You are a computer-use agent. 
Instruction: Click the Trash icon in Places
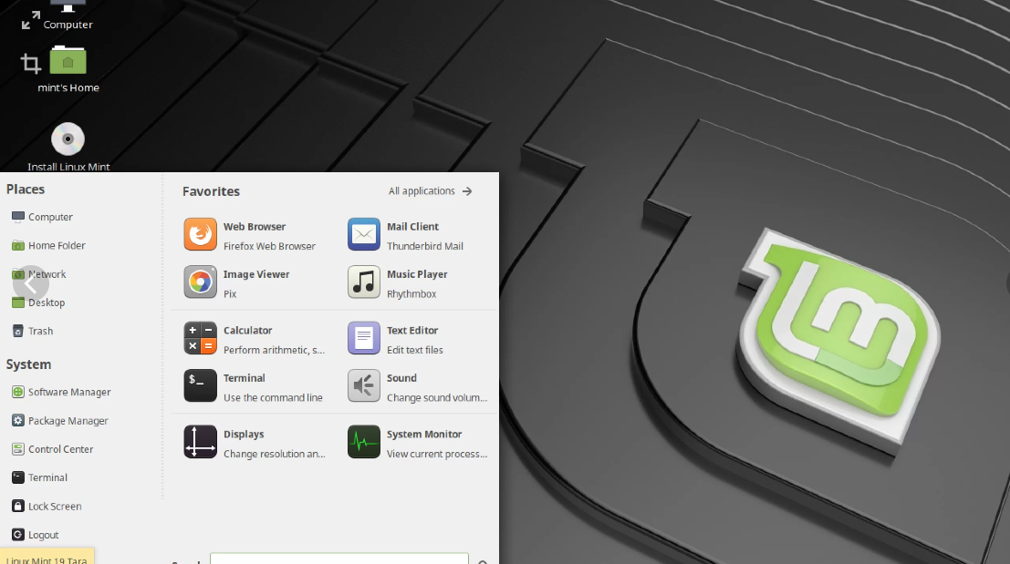pyautogui.click(x=18, y=331)
